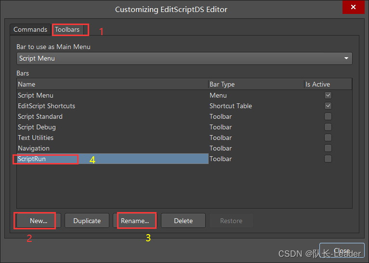
Task: Enable Script Debug toolbar checkbox
Action: tap(328, 127)
